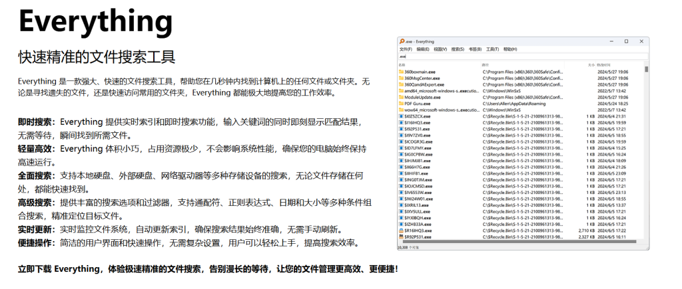
Task: Click the folder icon beside 360boxmain.exe
Action: [401, 72]
